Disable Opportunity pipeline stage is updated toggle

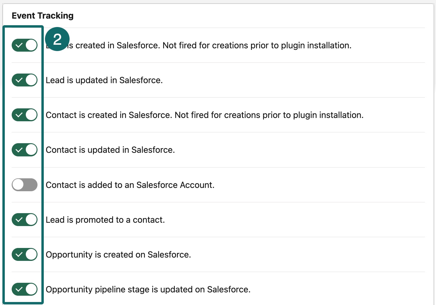(x=25, y=289)
